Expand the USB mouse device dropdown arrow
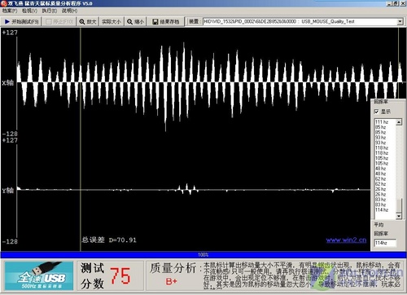The image size is (407, 295). tap(400, 22)
